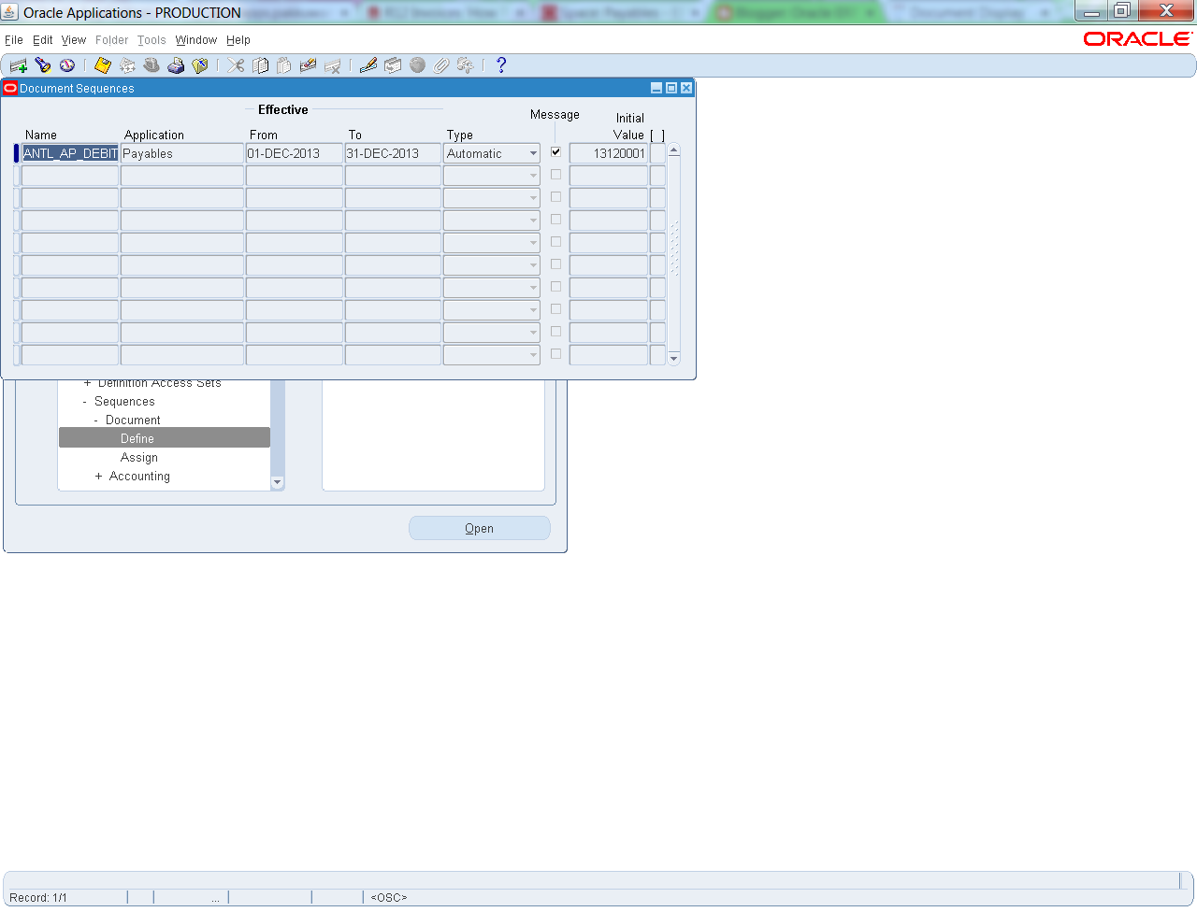Print using the printer toolbar icon
Viewport: 1197px width, 912px height.
176,65
